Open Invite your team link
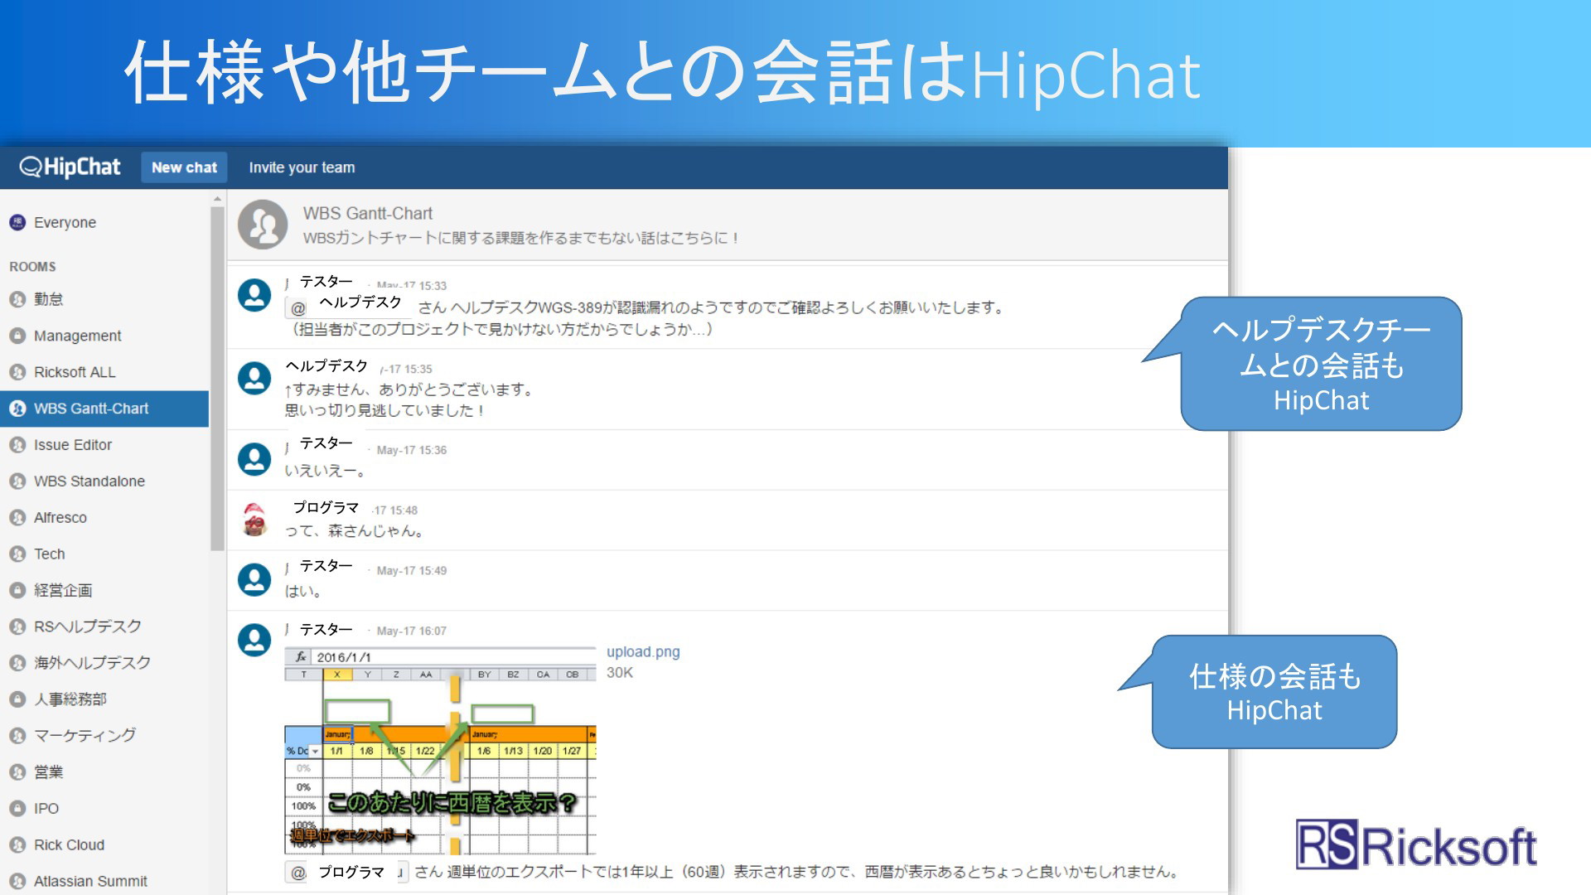Screen dimensions: 1591x895 pyautogui.click(x=302, y=167)
